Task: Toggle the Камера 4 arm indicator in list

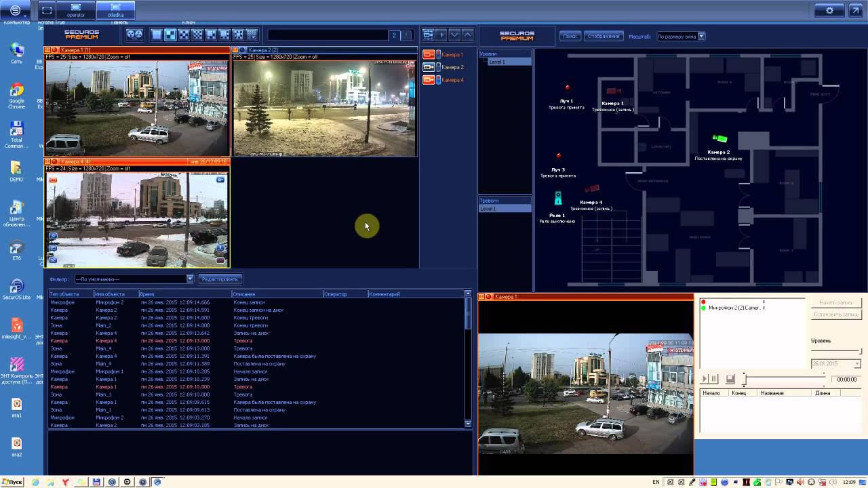Action: click(x=438, y=80)
